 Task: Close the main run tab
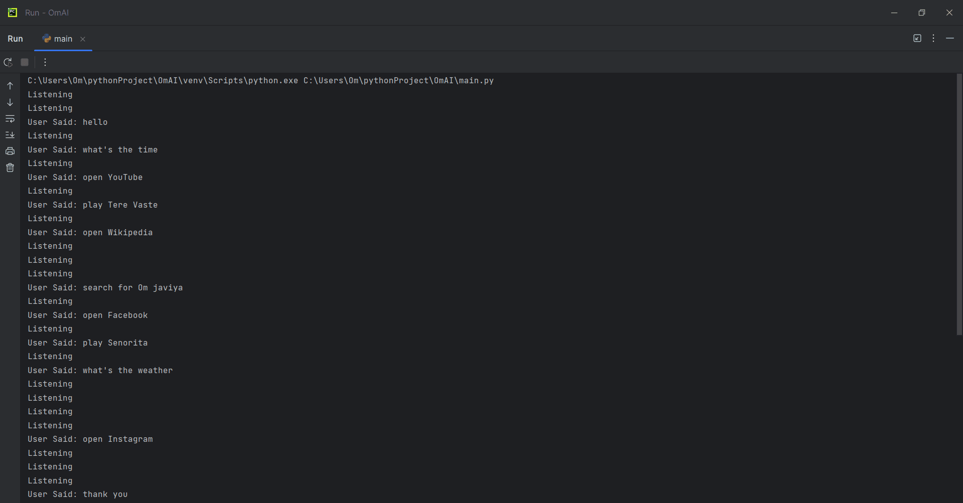tap(83, 39)
